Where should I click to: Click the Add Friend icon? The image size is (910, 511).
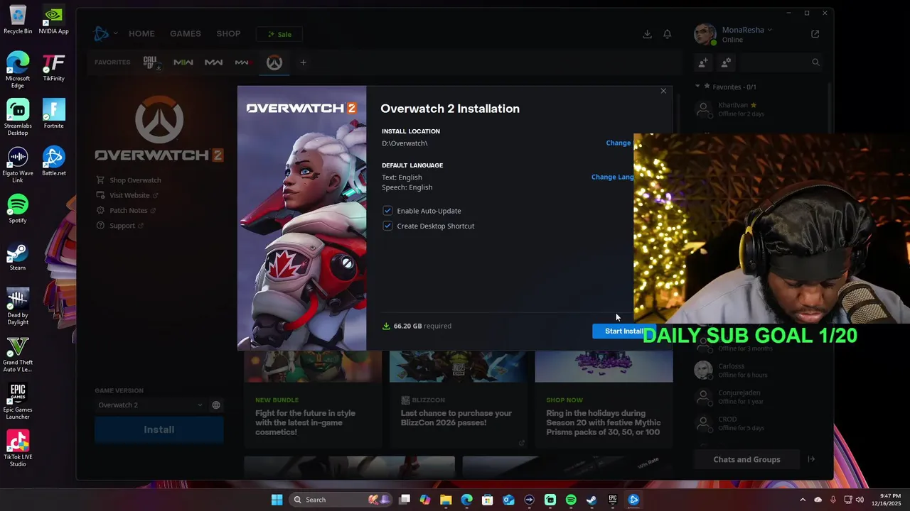[703, 62]
